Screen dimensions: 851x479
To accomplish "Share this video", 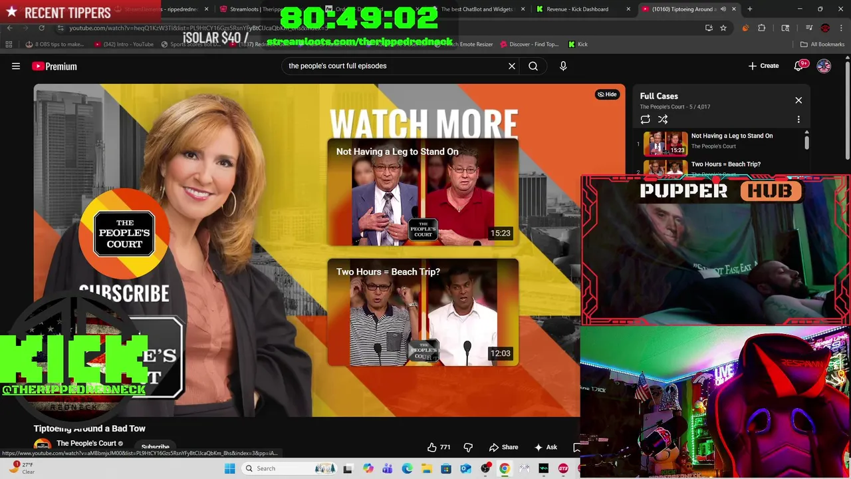I will coord(504,447).
